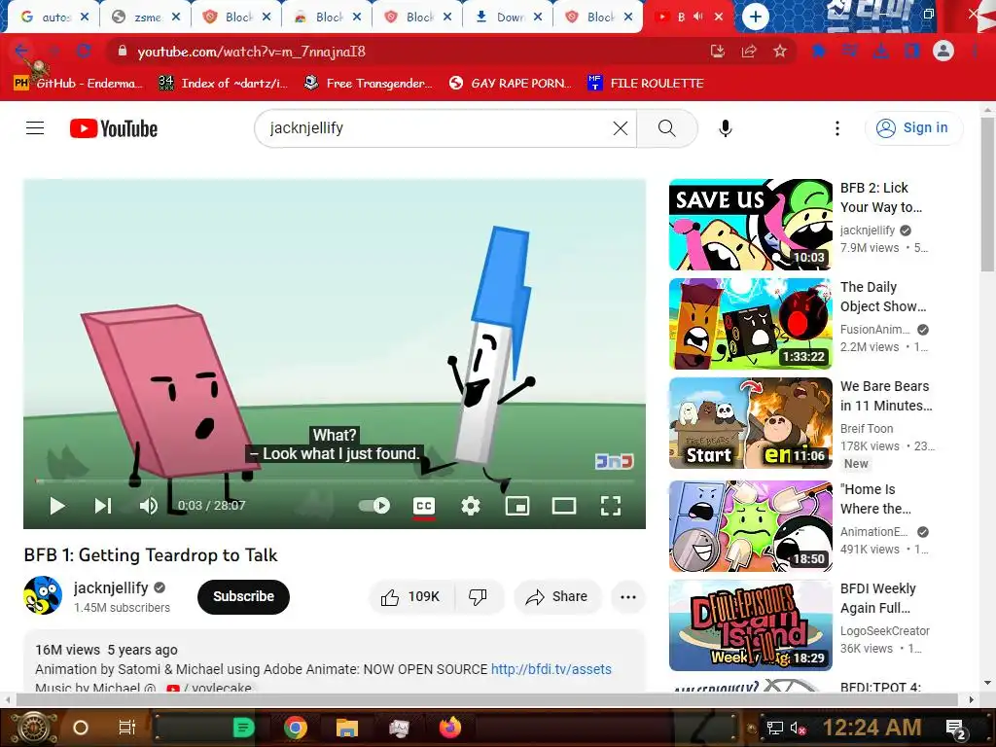Open the GitHub - Enderma bookmark
Screen dimensions: 996x747
tap(79, 84)
